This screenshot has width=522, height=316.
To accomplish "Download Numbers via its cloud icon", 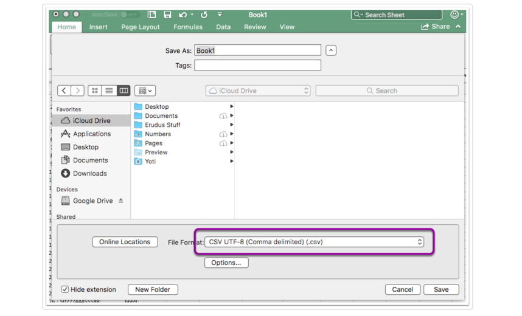I will (223, 134).
